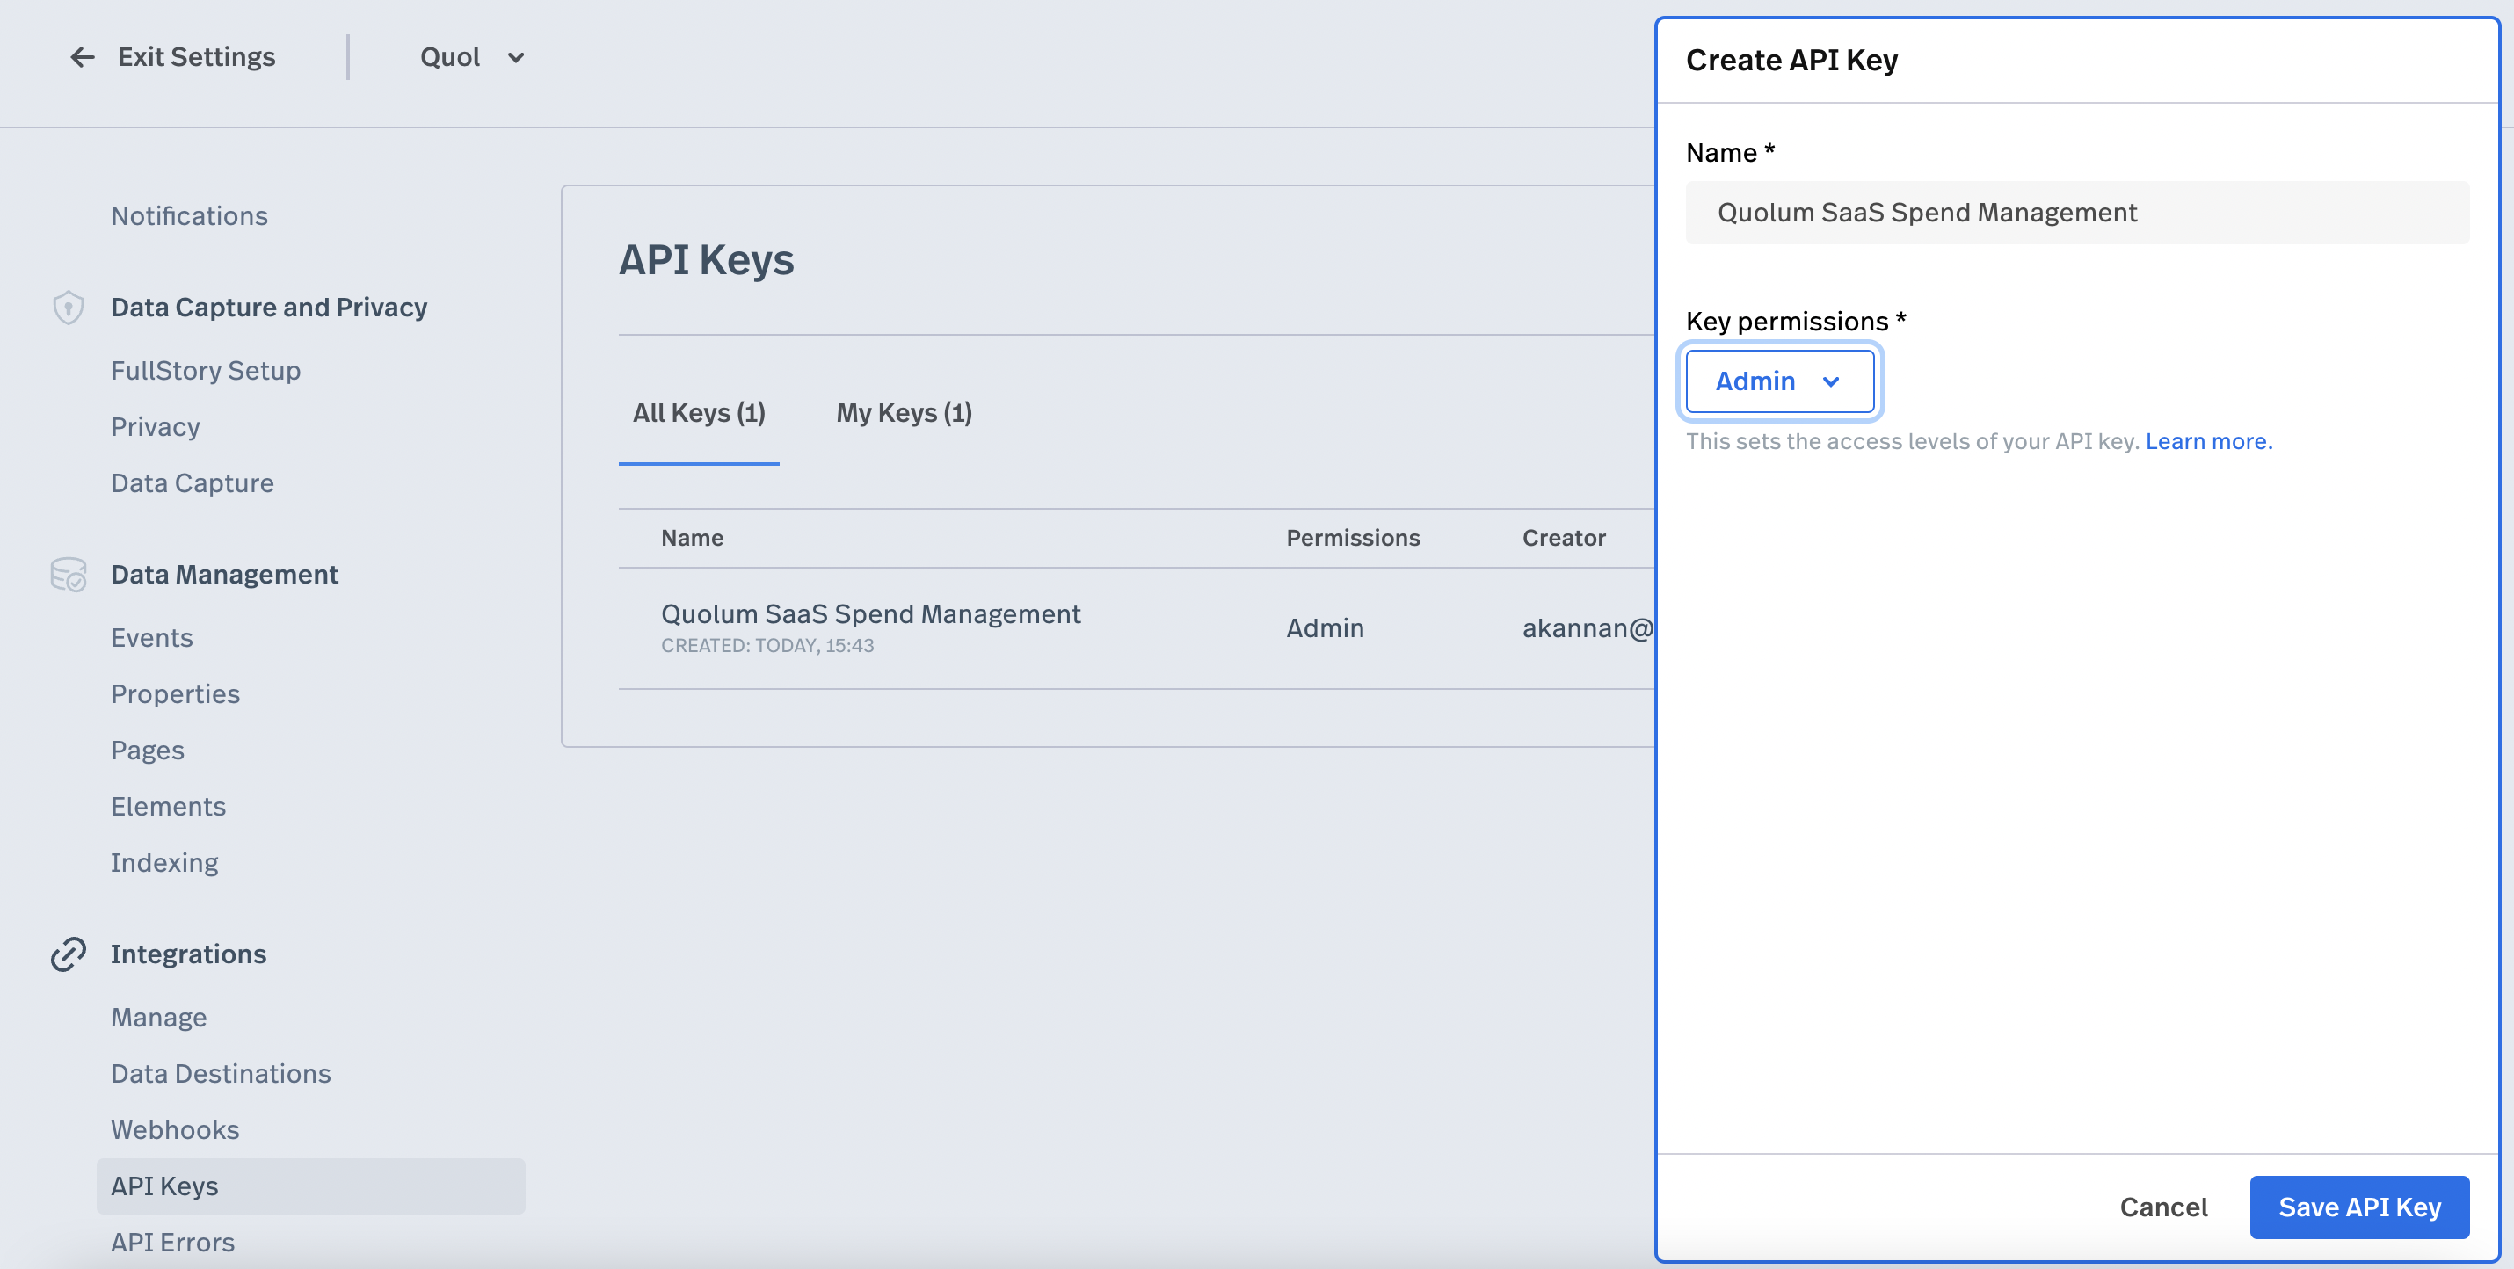The width and height of the screenshot is (2514, 1269).
Task: Expand the Quol workspace dropdown
Action: click(472, 57)
